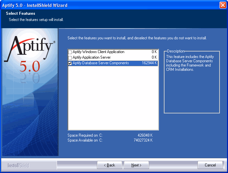Cancel the installation wizard
Image resolution: width=228 pixels, height=173 pixels.
pyautogui.click(x=210, y=165)
